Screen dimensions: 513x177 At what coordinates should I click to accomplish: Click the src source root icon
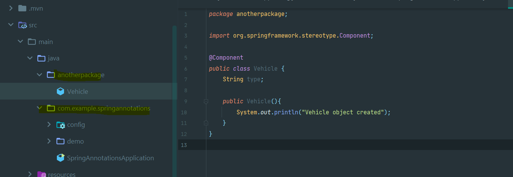tap(23, 25)
